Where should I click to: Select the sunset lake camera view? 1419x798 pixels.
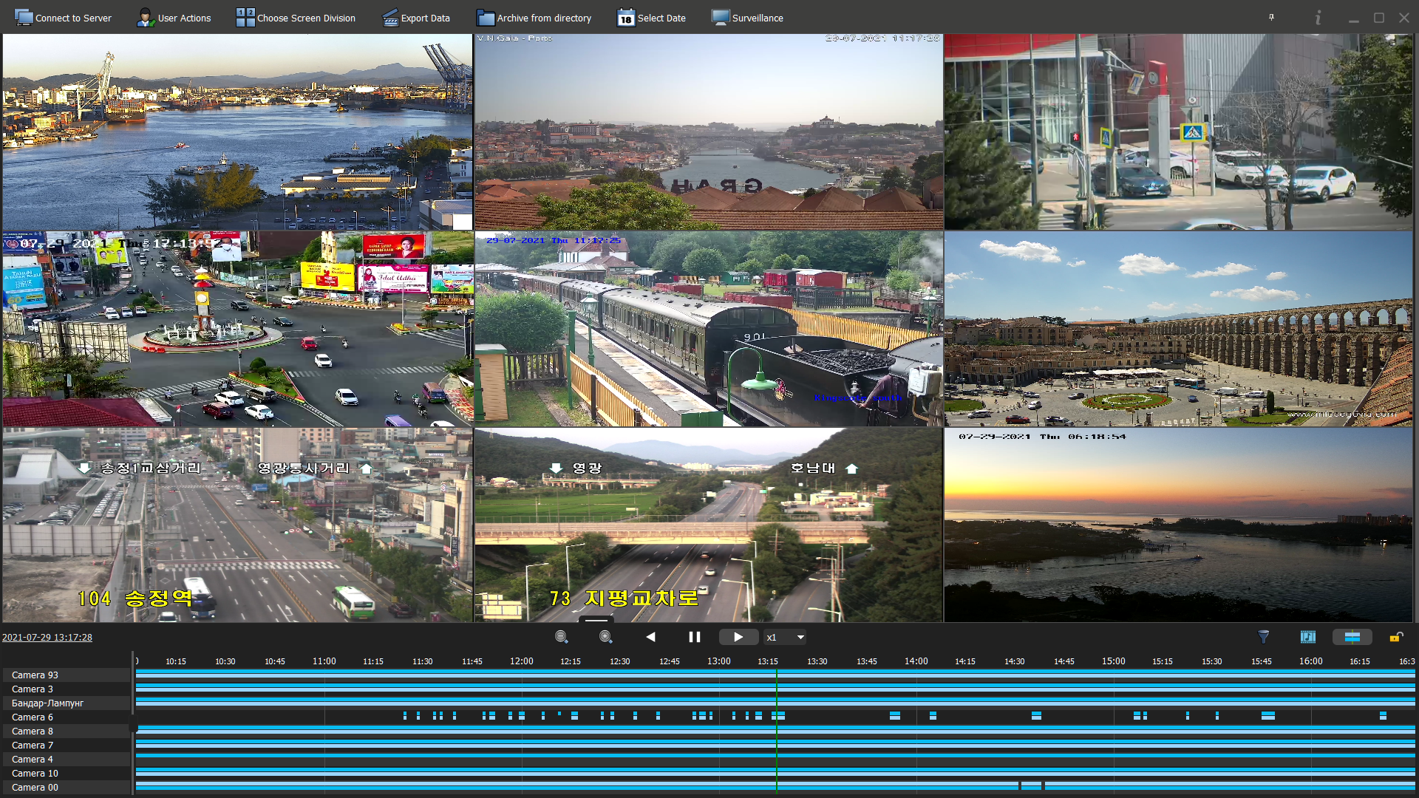tap(1179, 525)
